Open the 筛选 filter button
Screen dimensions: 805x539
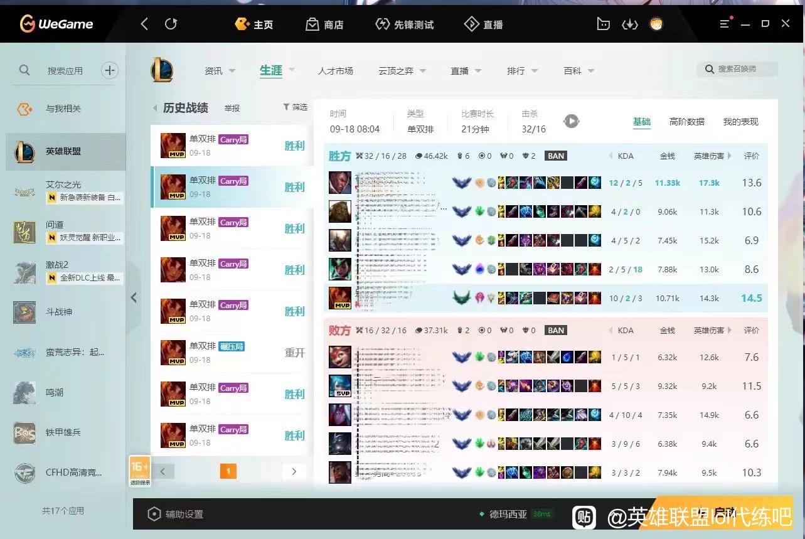click(295, 107)
